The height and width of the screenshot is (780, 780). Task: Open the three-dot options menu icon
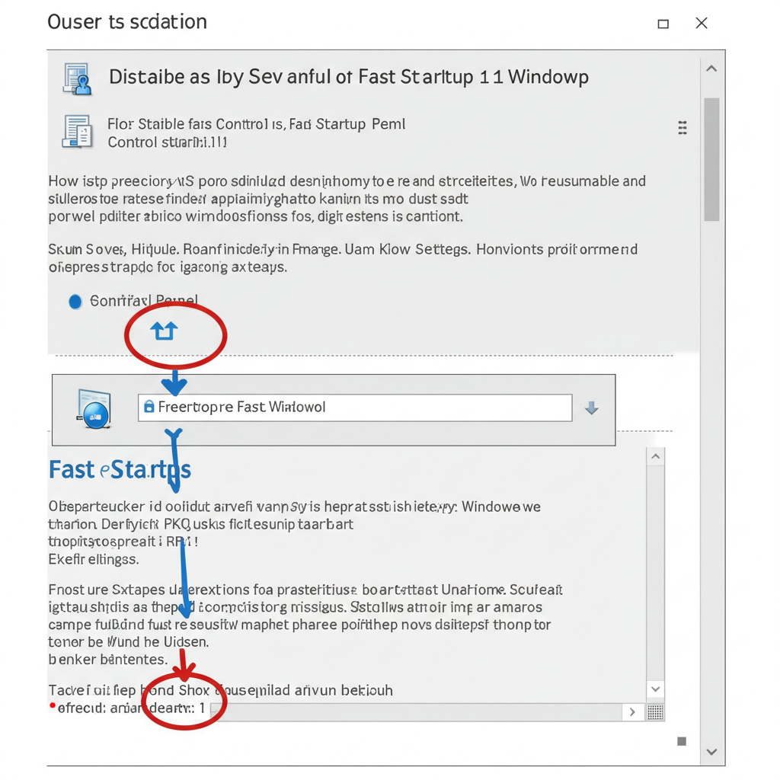[x=682, y=128]
